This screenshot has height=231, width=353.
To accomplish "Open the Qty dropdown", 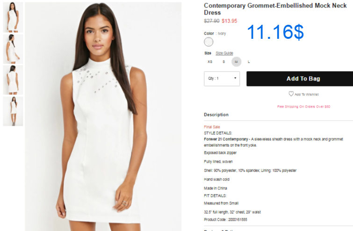I will tap(222, 79).
